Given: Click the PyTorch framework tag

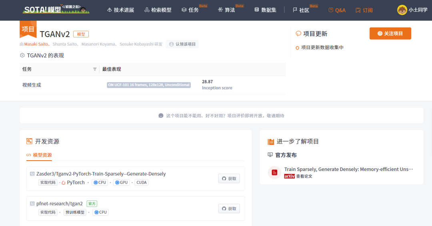Looking at the screenshot, I should (x=73, y=182).
